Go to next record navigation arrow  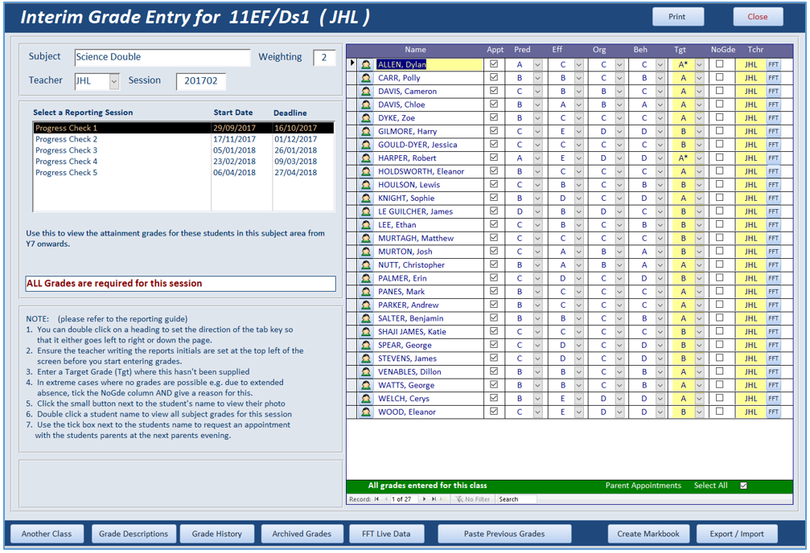424,499
